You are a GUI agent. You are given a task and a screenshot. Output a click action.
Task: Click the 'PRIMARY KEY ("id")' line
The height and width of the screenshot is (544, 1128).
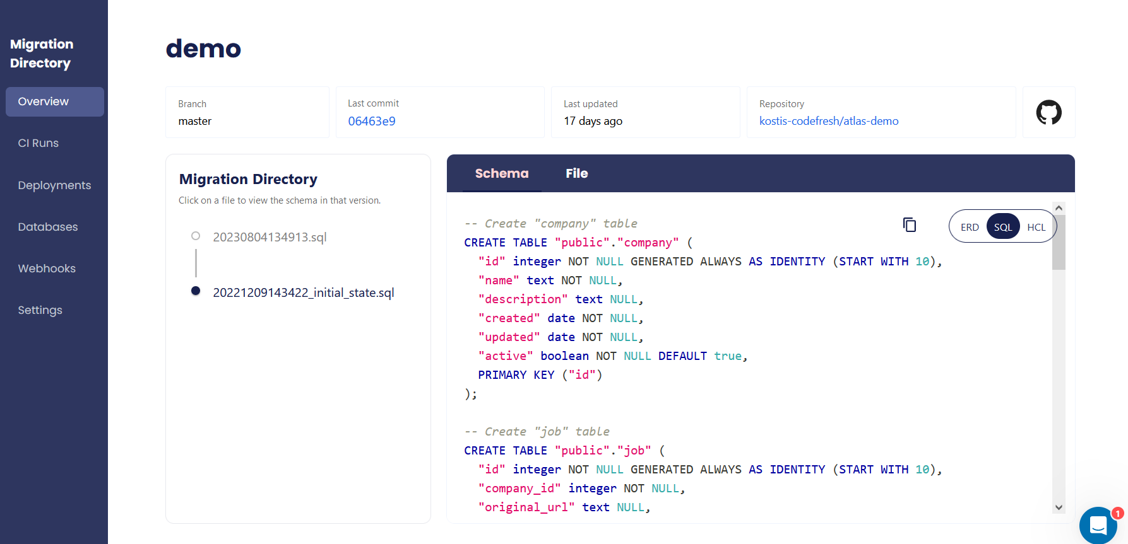coord(540,375)
